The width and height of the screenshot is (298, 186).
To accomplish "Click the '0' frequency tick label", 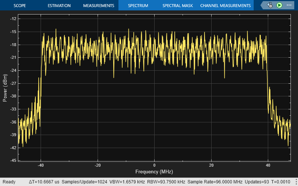I will [154, 165].
